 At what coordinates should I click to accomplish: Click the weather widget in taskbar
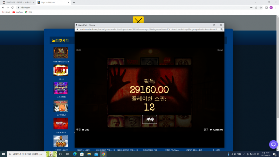coord(234,154)
